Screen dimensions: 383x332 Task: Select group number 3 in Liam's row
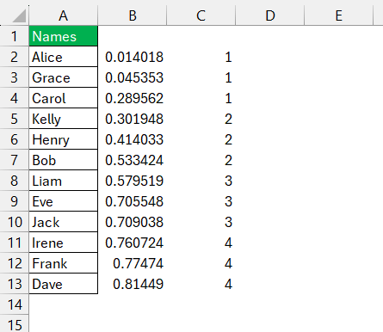pyautogui.click(x=228, y=181)
